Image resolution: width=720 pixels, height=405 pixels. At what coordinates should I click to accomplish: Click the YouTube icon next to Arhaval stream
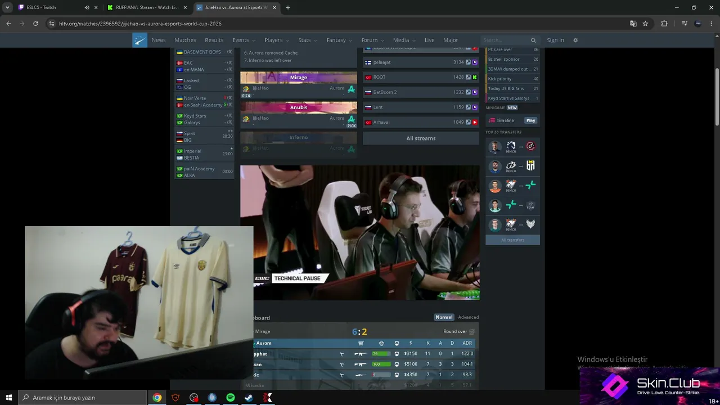point(475,122)
